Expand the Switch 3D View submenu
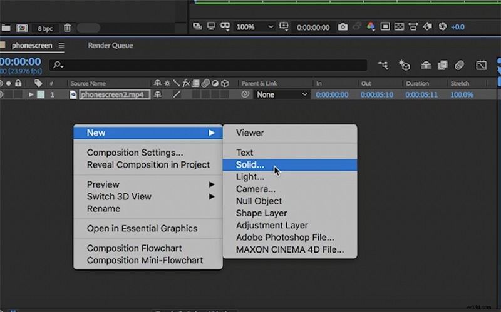Screen dimensions: 501x312 coord(212,196)
